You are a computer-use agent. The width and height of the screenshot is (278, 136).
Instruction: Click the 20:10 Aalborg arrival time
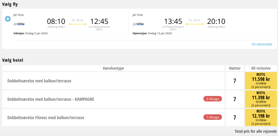coord(216,21)
